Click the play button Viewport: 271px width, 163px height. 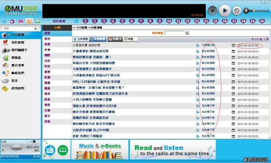[224, 11]
